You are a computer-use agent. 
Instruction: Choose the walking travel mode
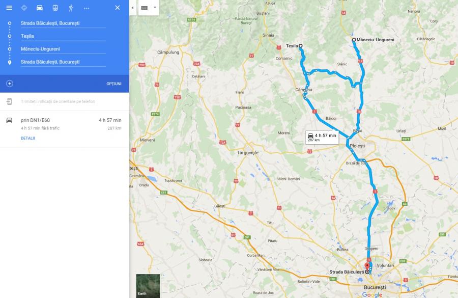[71, 8]
